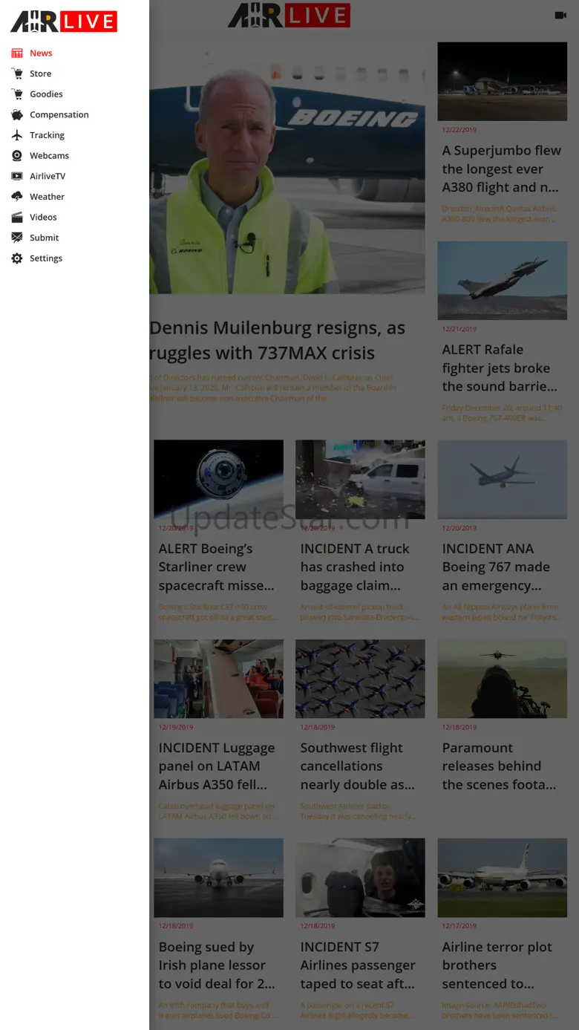Tap the video camera icon in the header
The width and height of the screenshot is (579, 1030).
pyautogui.click(x=560, y=15)
